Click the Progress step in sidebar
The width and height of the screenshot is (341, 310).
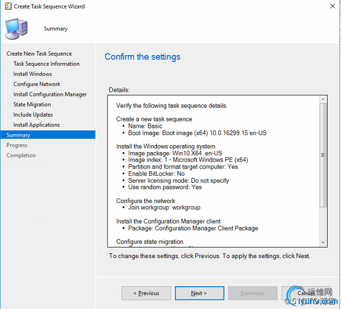[x=17, y=145]
